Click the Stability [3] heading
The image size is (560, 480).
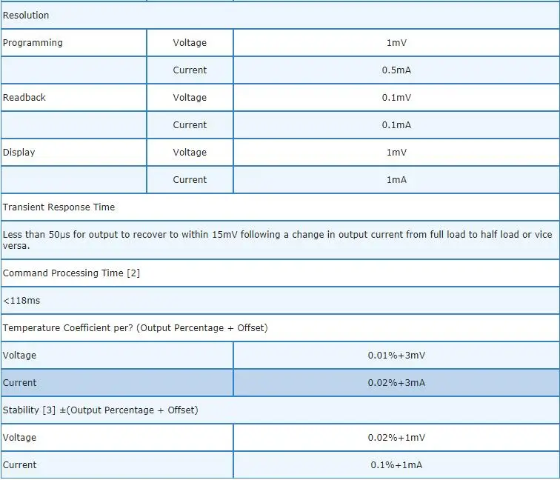point(100,410)
